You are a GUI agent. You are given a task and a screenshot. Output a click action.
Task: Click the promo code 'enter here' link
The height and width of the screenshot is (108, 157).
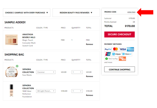[x=131, y=12]
